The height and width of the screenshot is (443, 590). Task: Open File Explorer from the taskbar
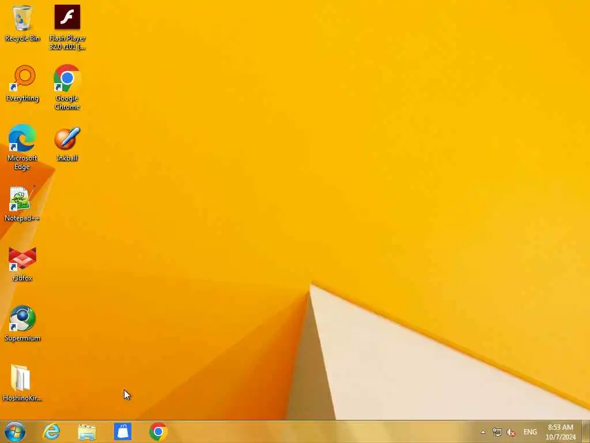click(87, 432)
